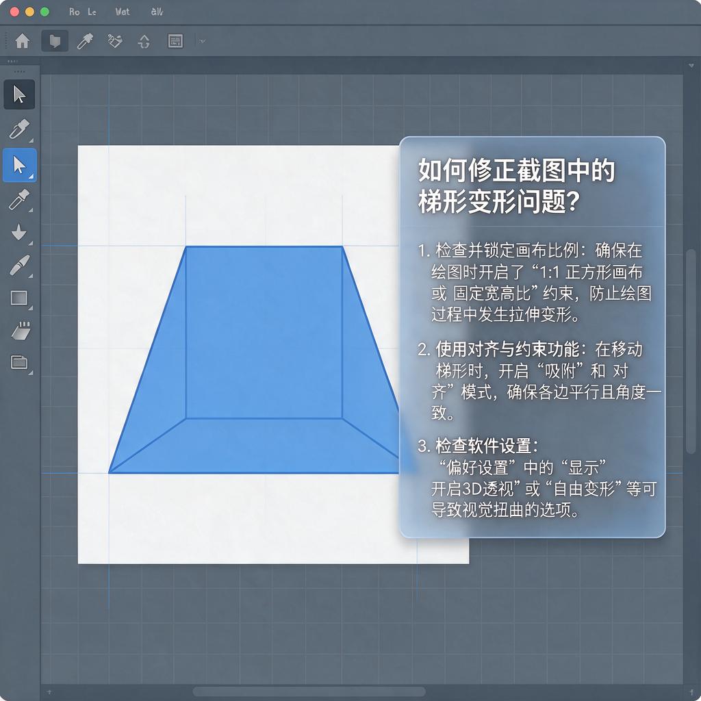Viewport: 701px width, 701px height.
Task: Select the highlighted document shape toolbar button
Action: tap(55, 41)
